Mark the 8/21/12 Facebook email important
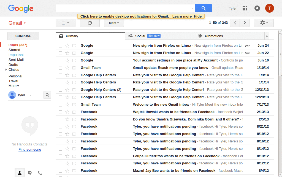 tap(74, 127)
